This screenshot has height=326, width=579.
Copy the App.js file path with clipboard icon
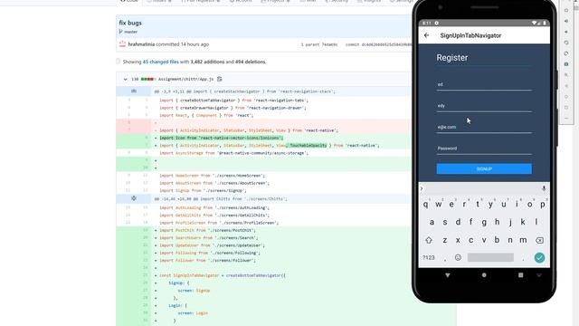tap(219, 79)
